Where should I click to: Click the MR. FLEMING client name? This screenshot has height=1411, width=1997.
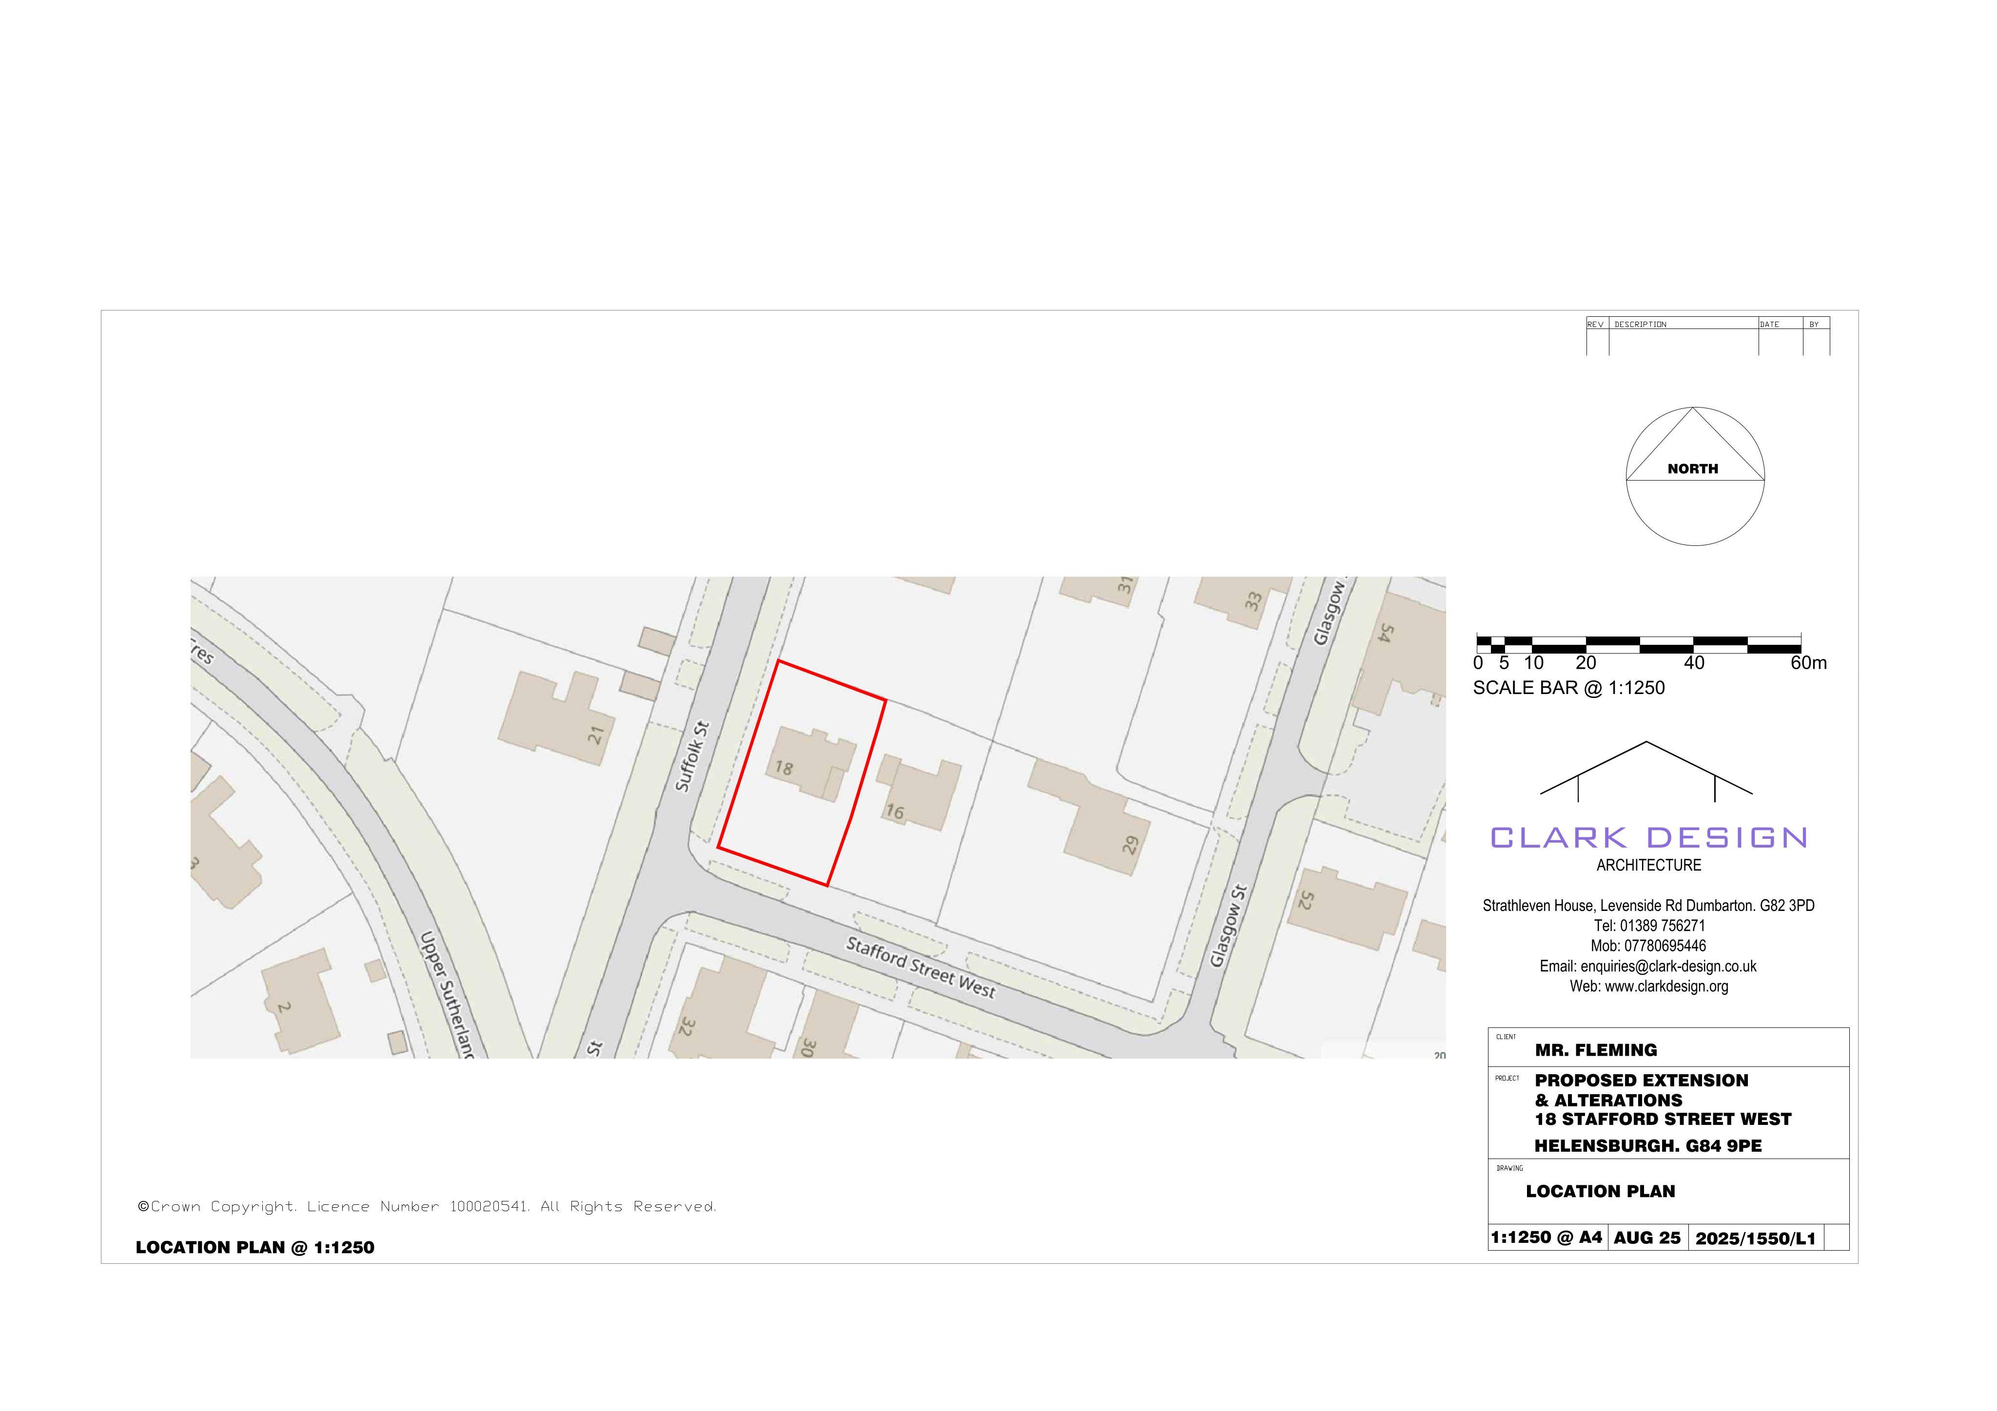1596,1050
